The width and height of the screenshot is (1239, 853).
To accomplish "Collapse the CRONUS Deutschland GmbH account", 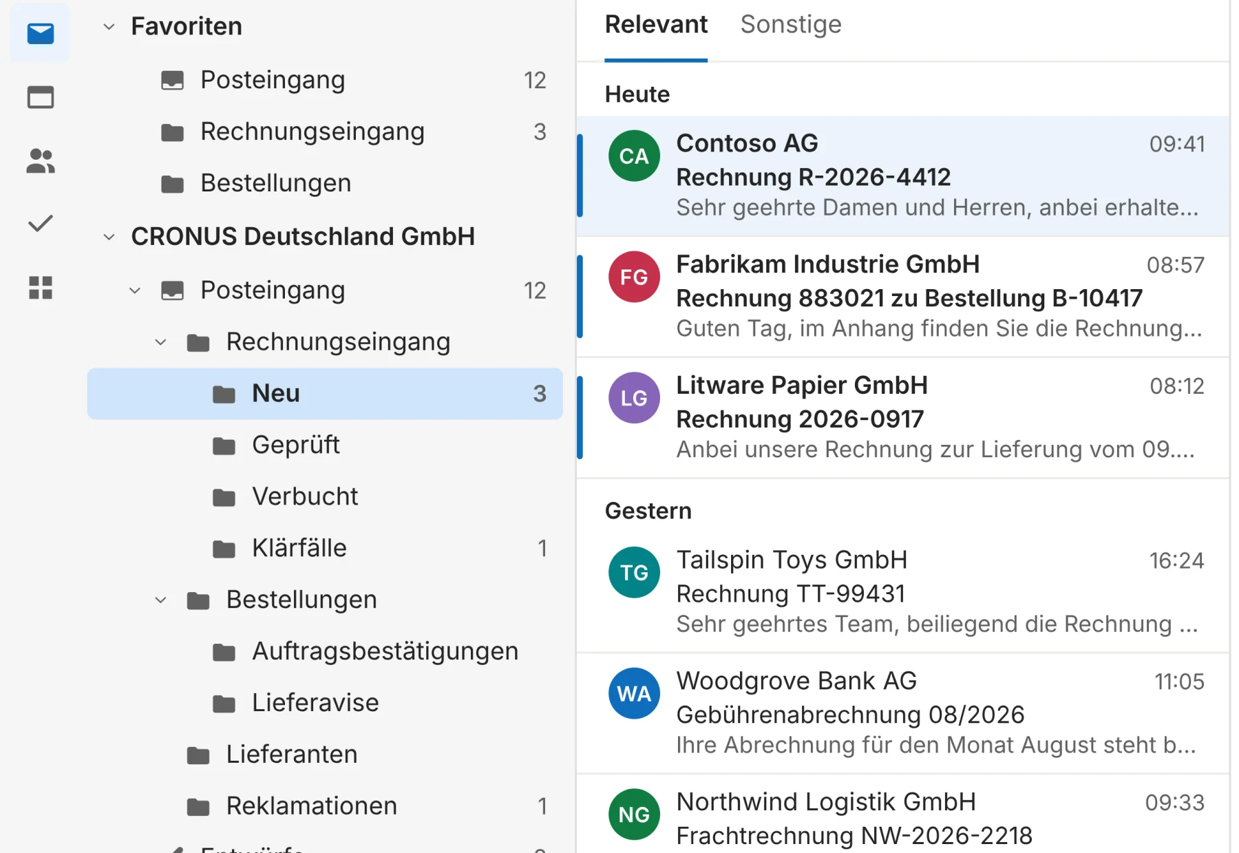I will (109, 237).
